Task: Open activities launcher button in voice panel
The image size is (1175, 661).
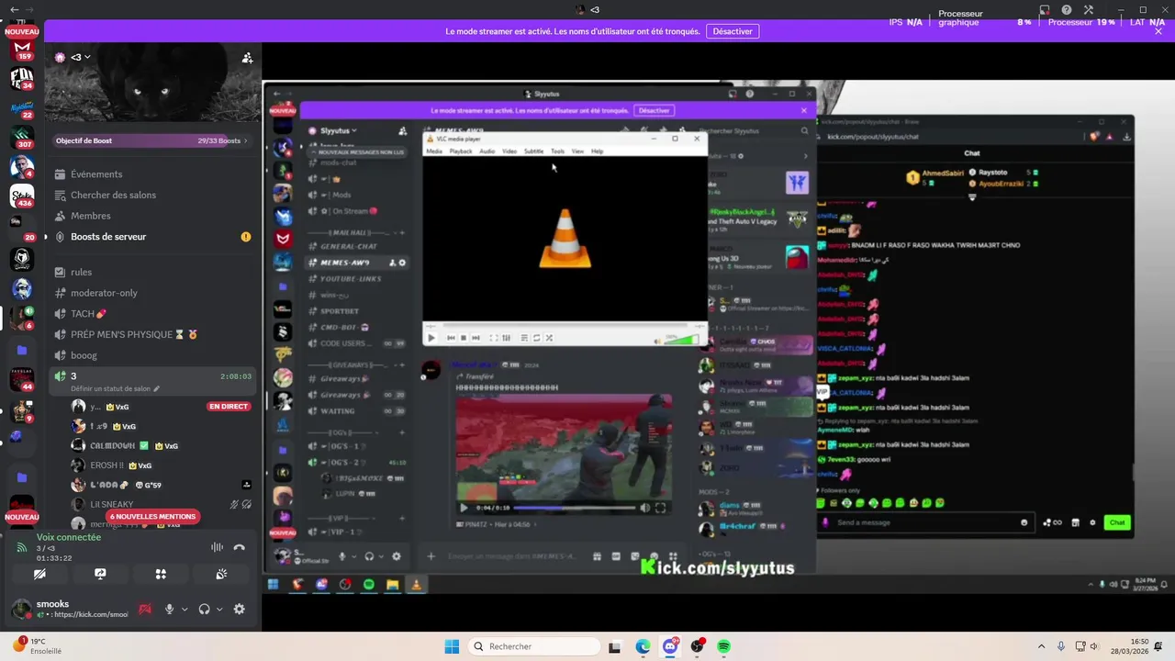Action: coord(161,574)
